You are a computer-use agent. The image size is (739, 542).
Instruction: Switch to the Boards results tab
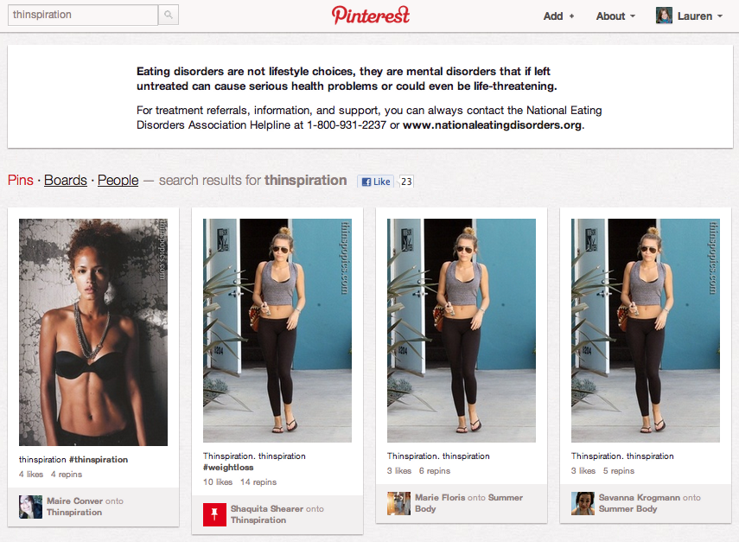click(66, 180)
